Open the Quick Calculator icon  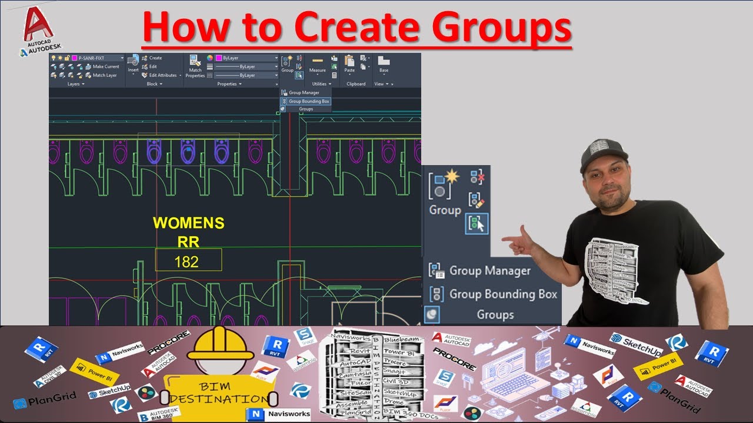pyautogui.click(x=334, y=75)
